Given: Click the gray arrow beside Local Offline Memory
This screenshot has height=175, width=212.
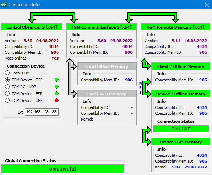Looking at the screenshot, I should pos(71,78).
